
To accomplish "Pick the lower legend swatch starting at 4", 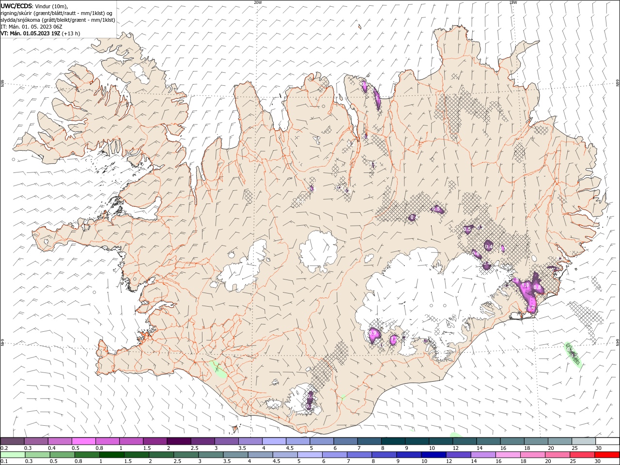I will (x=260, y=455).
